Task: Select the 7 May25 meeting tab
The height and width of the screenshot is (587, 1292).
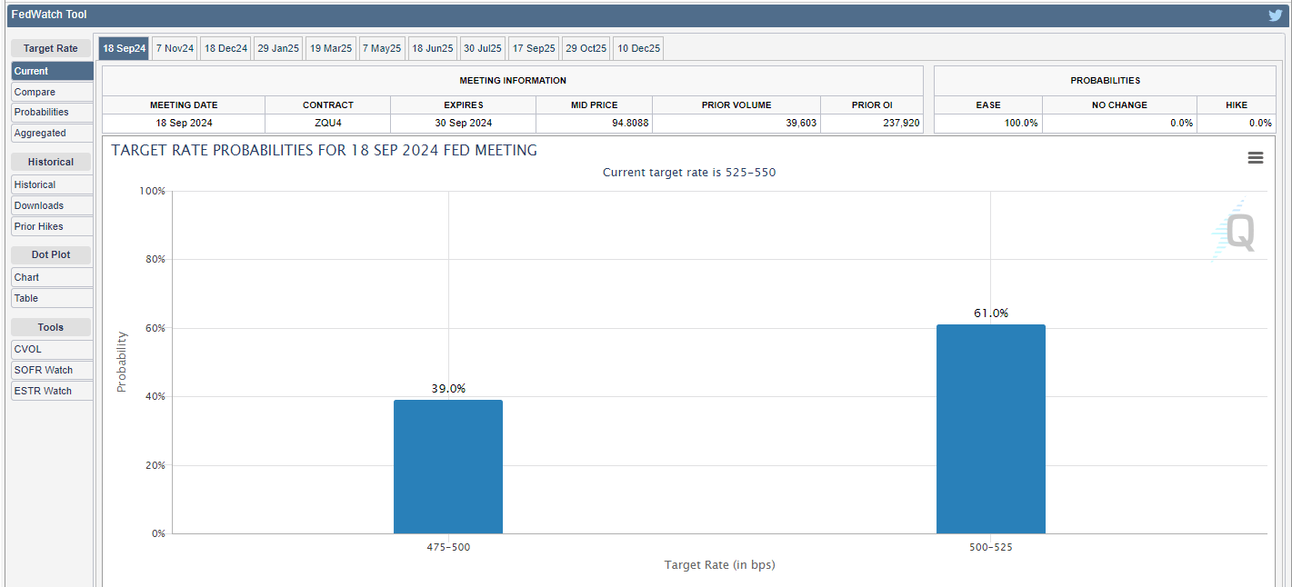Action: click(381, 47)
